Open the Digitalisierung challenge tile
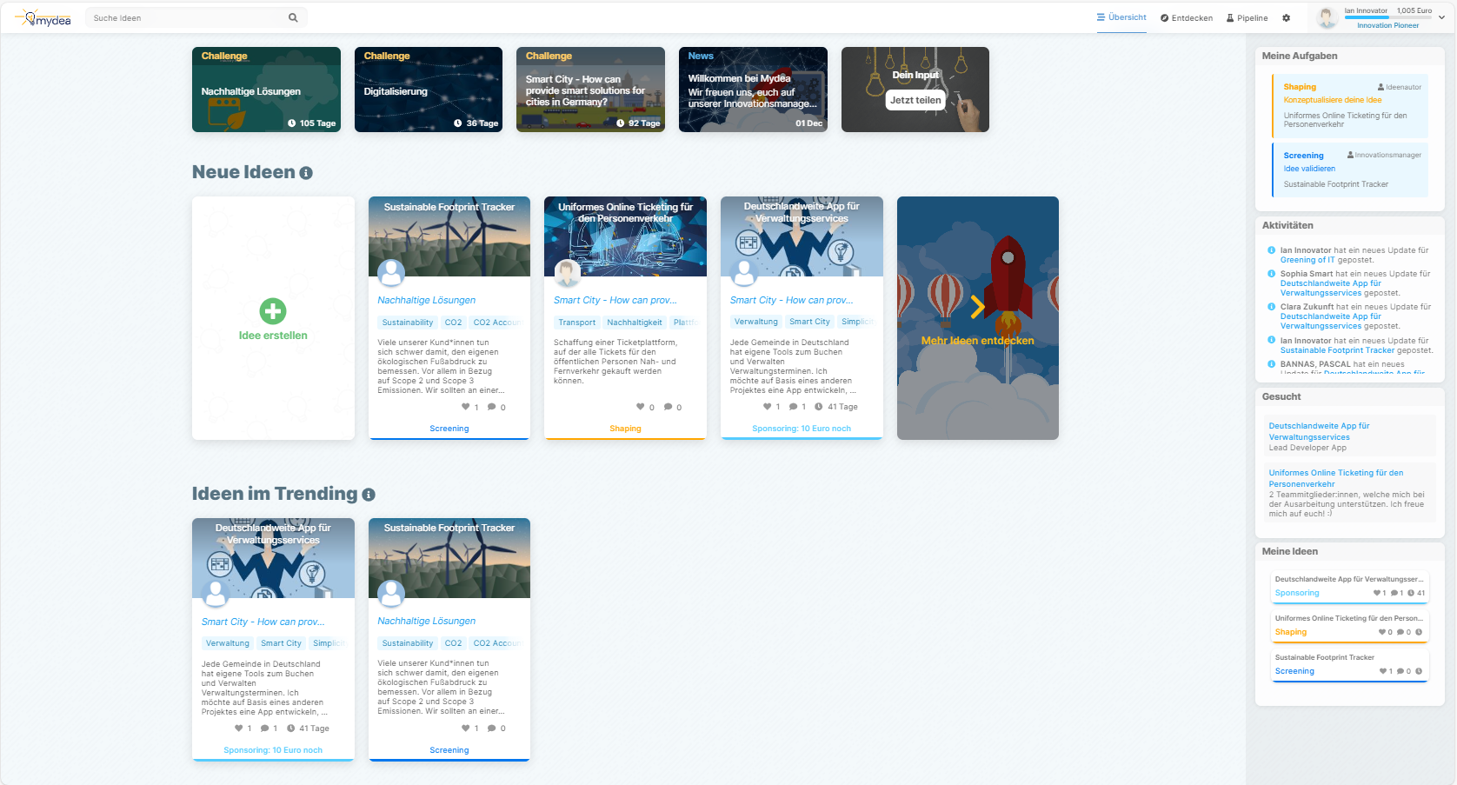The image size is (1457, 785). 429,90
